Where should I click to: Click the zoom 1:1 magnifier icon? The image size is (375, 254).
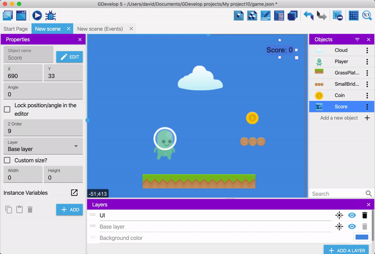pyautogui.click(x=367, y=15)
